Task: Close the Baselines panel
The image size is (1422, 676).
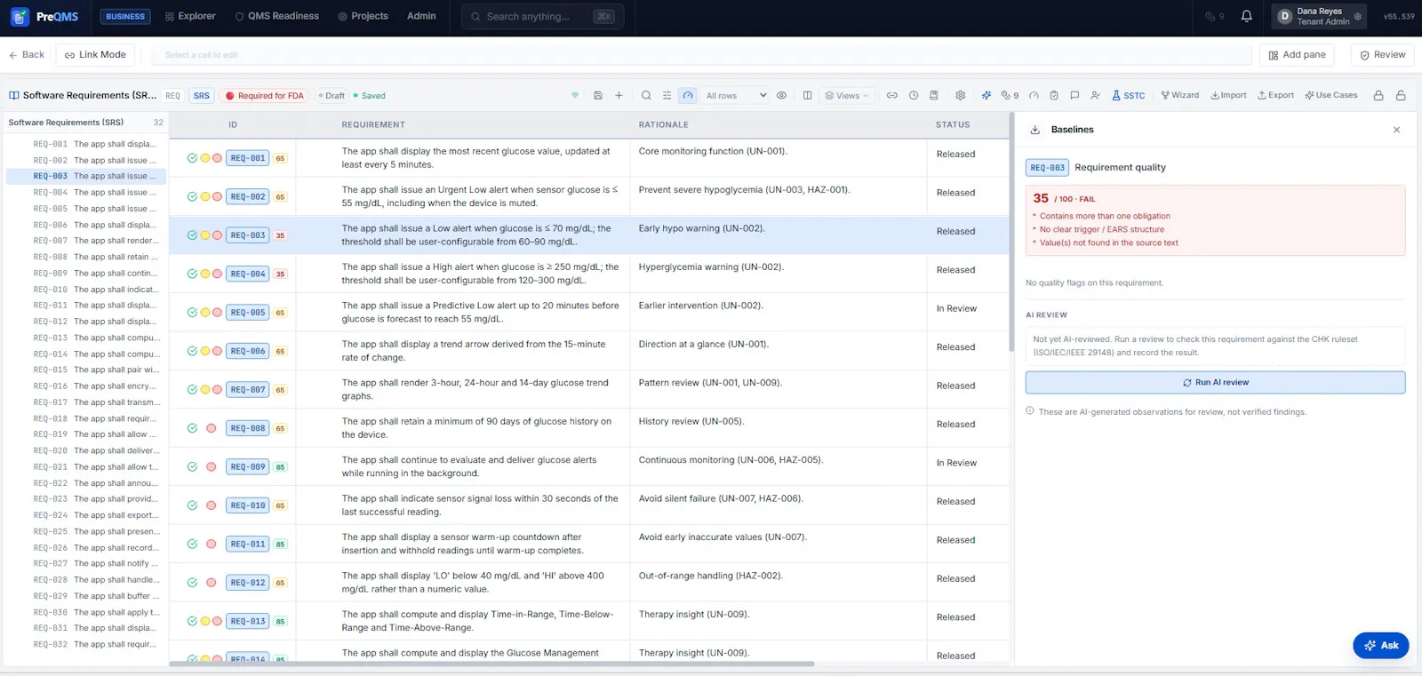Action: coord(1396,130)
